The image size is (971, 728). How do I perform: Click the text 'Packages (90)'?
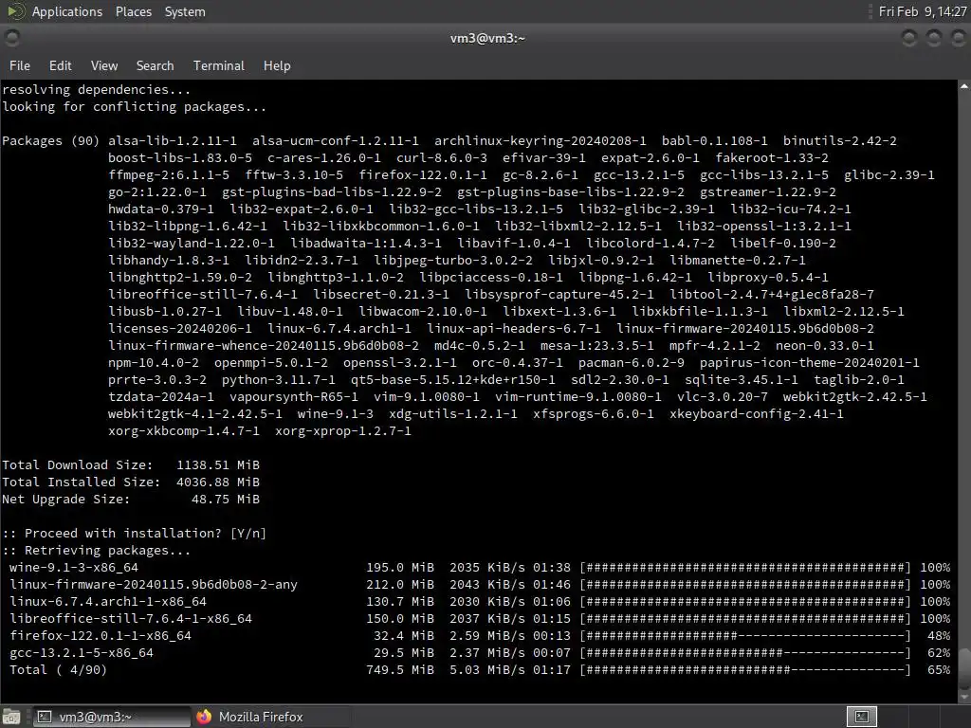[51, 141]
